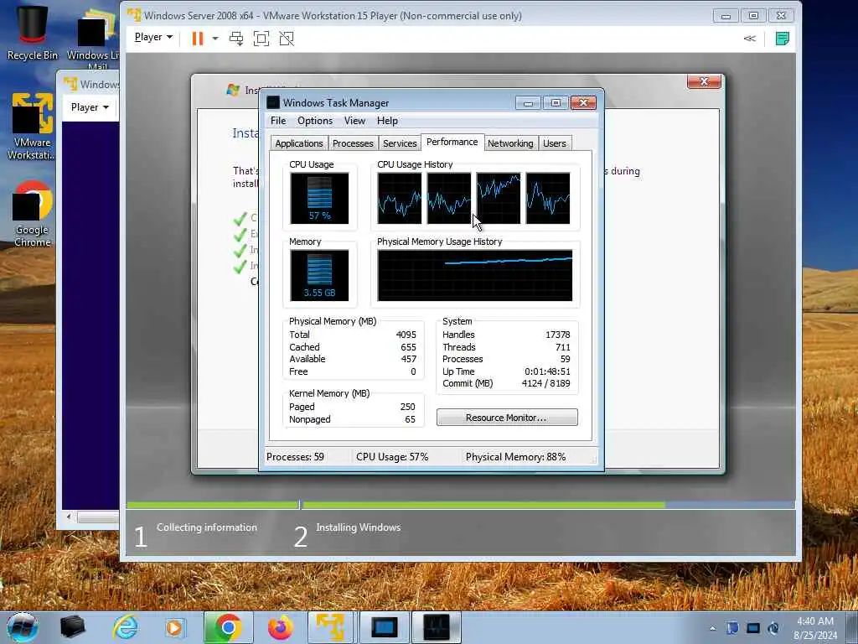This screenshot has width=858, height=644.
Task: Switch to the Services tab
Action: coord(400,143)
